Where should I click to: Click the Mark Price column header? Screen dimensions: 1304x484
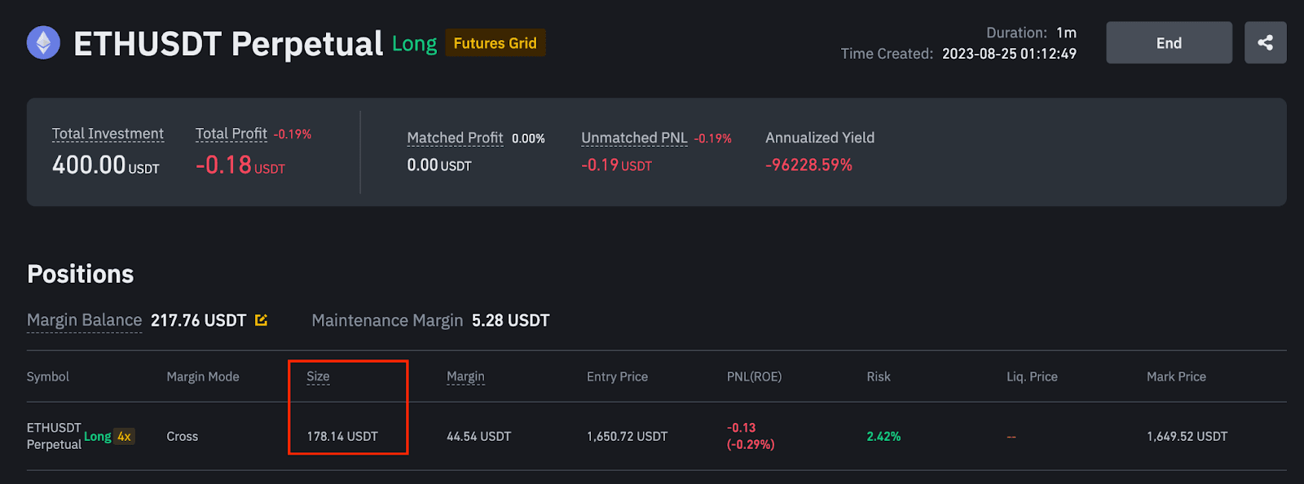pos(1176,376)
